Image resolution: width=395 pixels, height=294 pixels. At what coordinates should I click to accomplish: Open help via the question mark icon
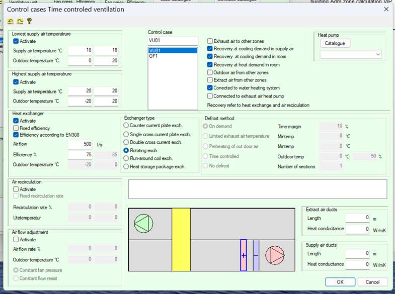[29, 21]
